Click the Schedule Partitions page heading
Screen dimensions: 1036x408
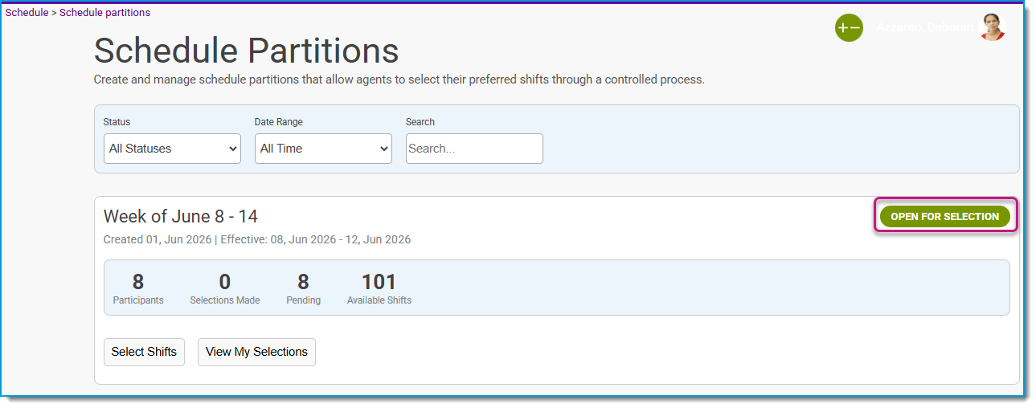tap(247, 51)
